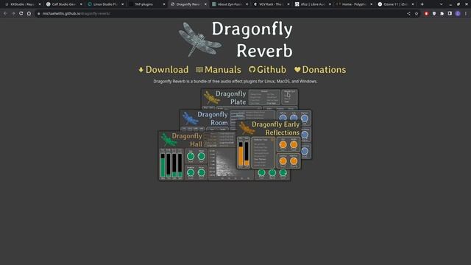This screenshot has height=265, width=471.
Task: Close the Ozone 11 tab
Action: [412, 4]
